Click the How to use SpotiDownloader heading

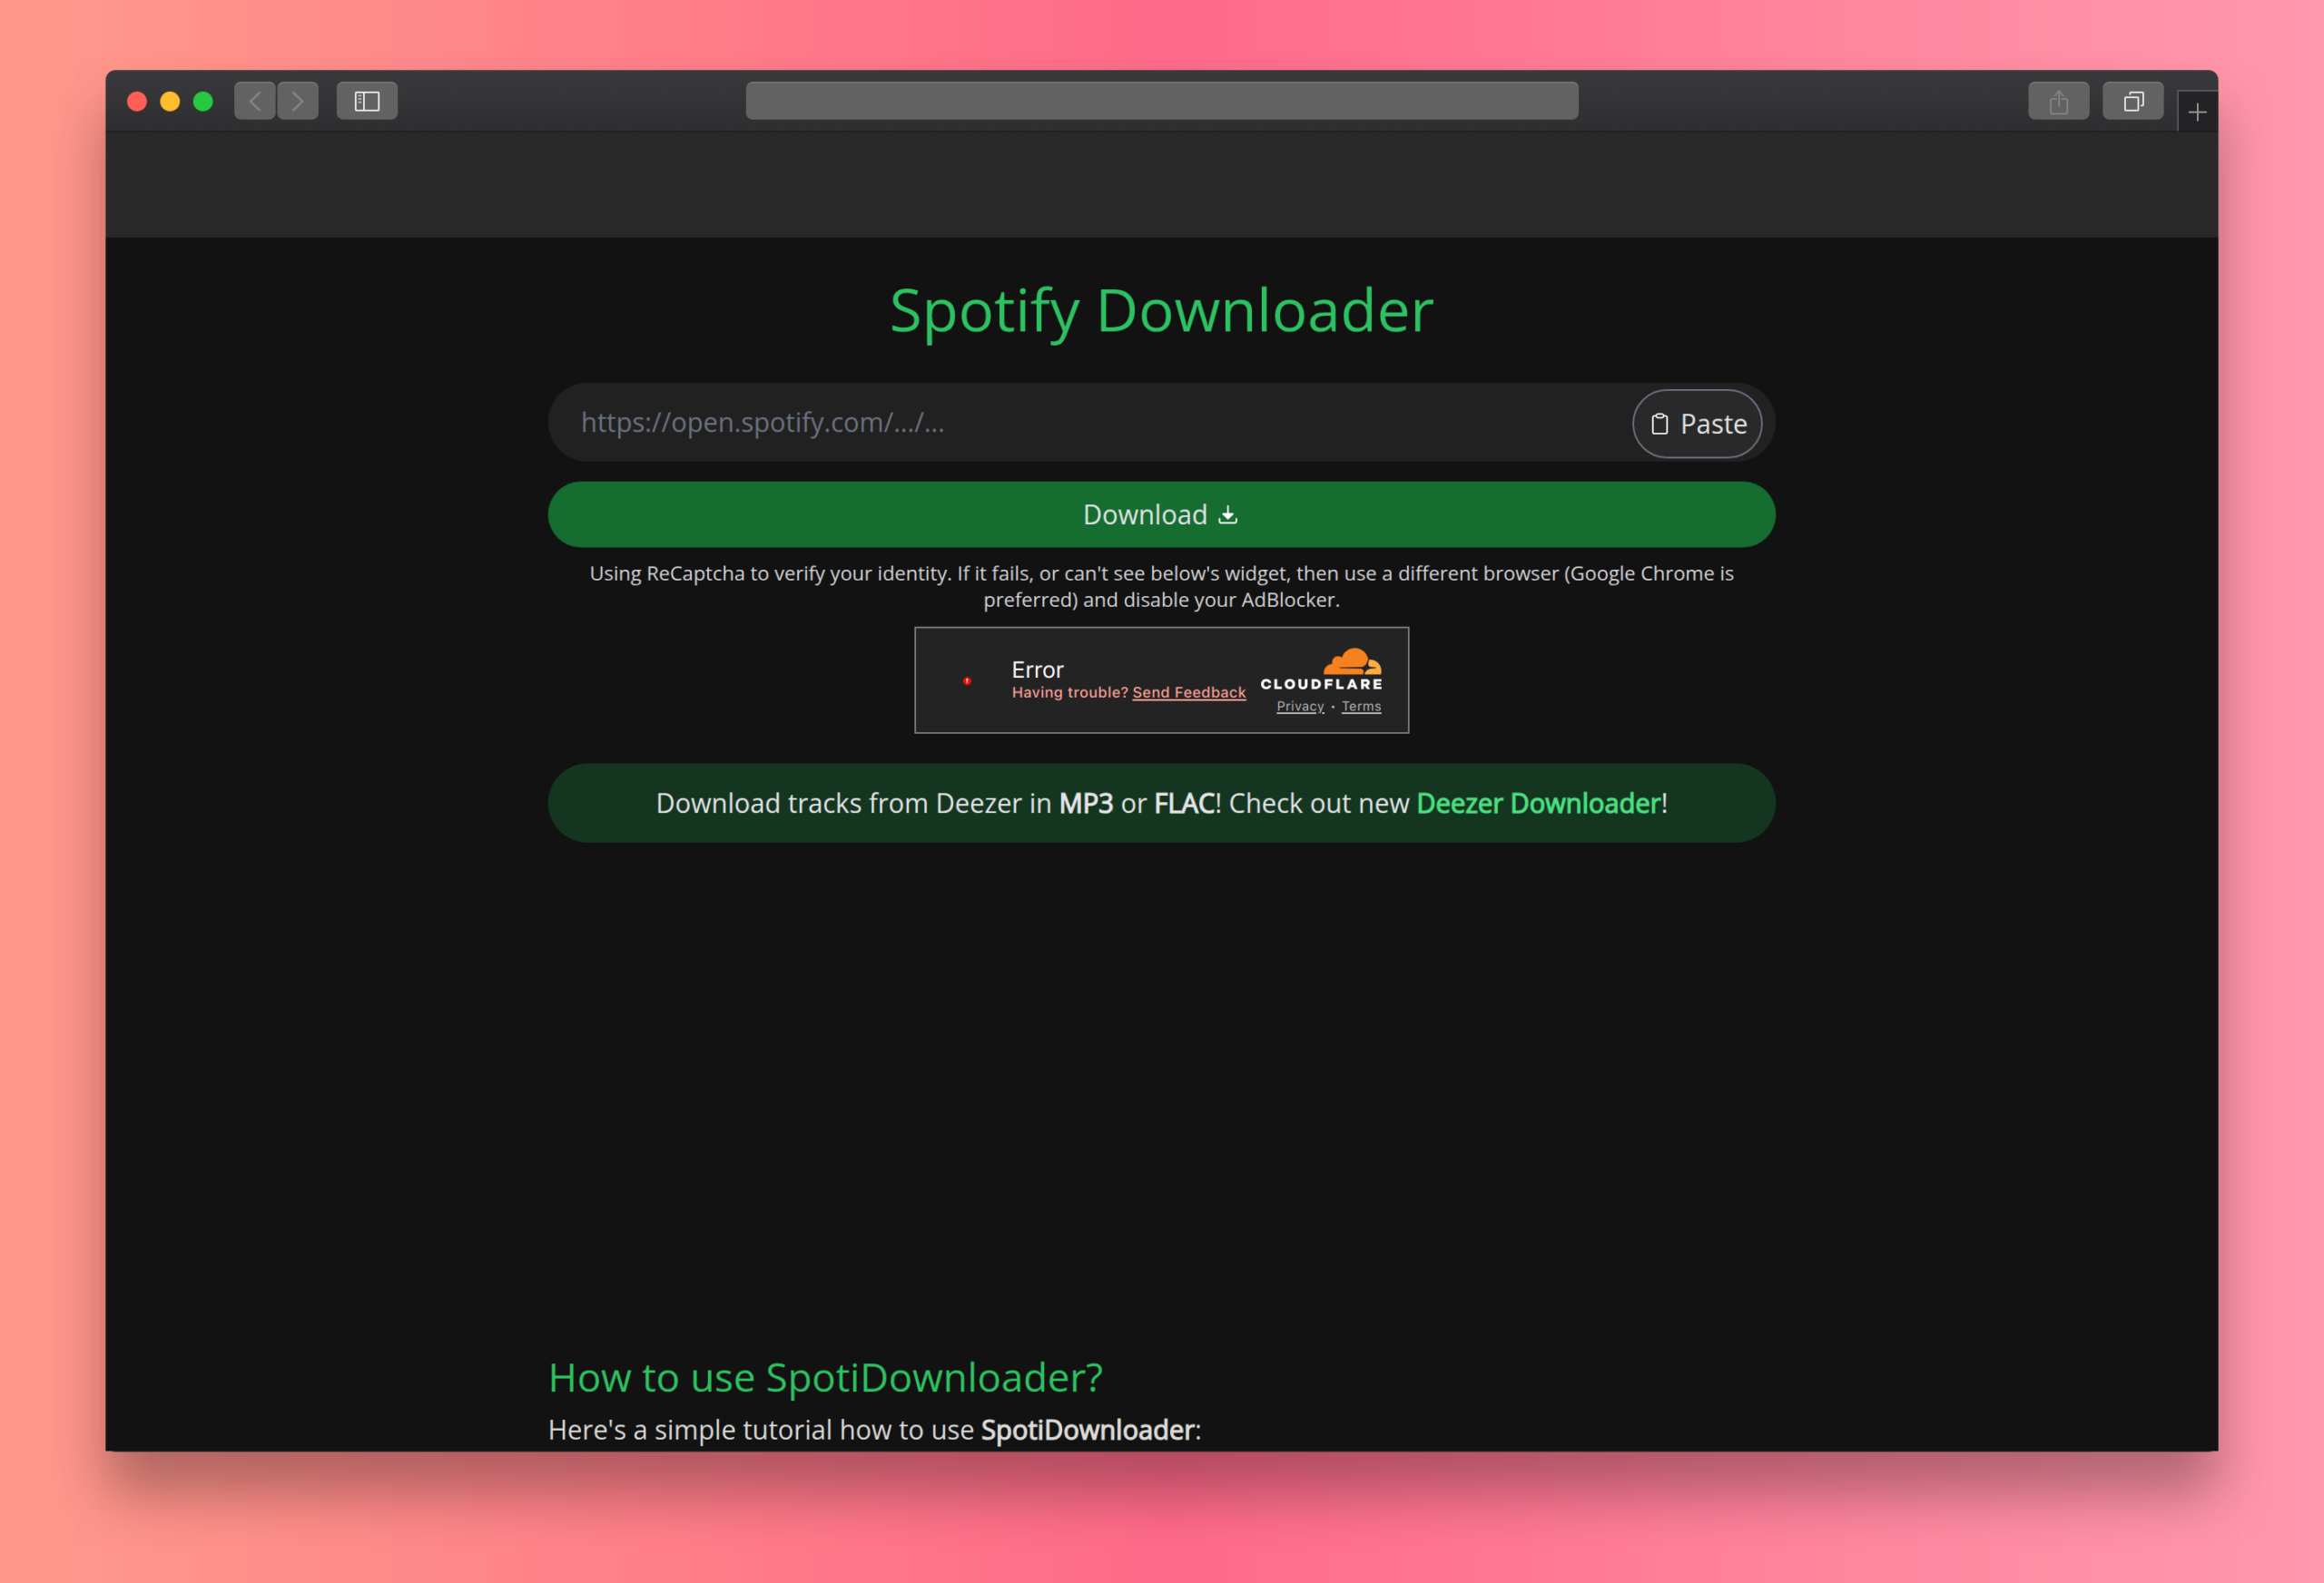pyautogui.click(x=825, y=1377)
